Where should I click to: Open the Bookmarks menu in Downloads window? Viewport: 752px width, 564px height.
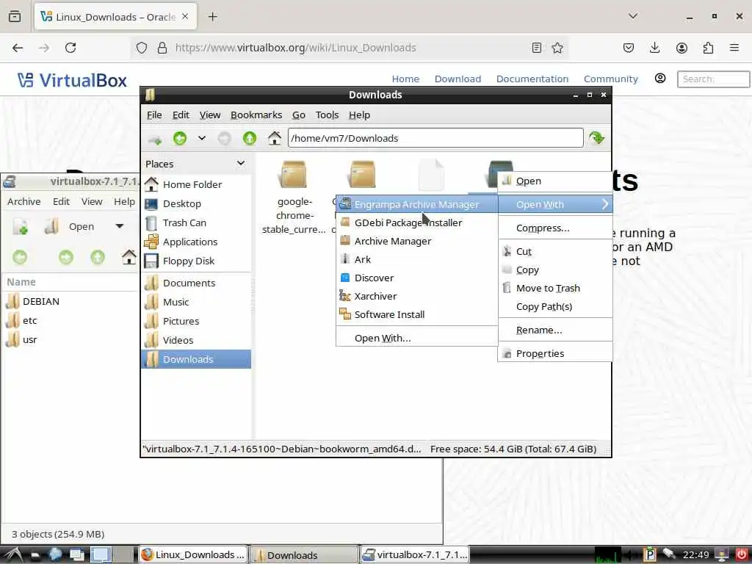[x=256, y=115]
